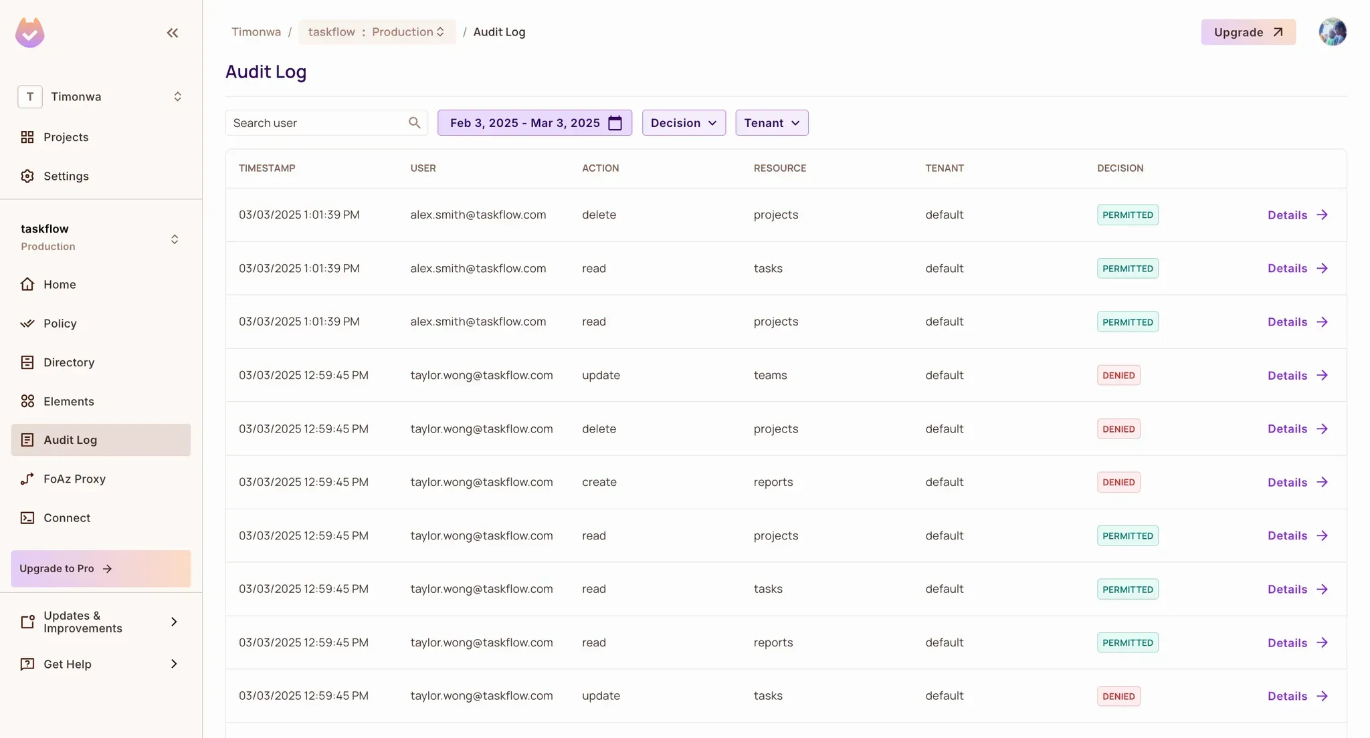This screenshot has height=738, width=1370.
Task: Open user avatar in top right
Action: click(x=1332, y=32)
